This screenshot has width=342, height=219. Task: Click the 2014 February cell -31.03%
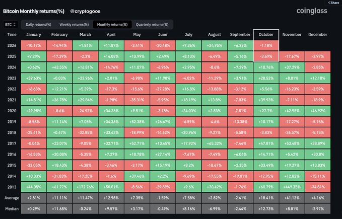pyautogui.click(x=59, y=176)
